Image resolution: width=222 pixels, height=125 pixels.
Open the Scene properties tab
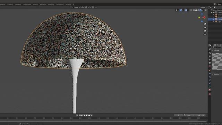(x=210, y=63)
